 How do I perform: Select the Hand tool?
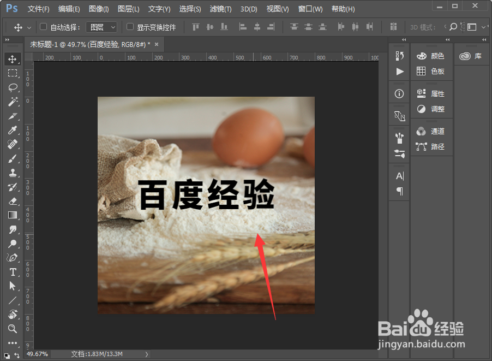click(x=13, y=314)
